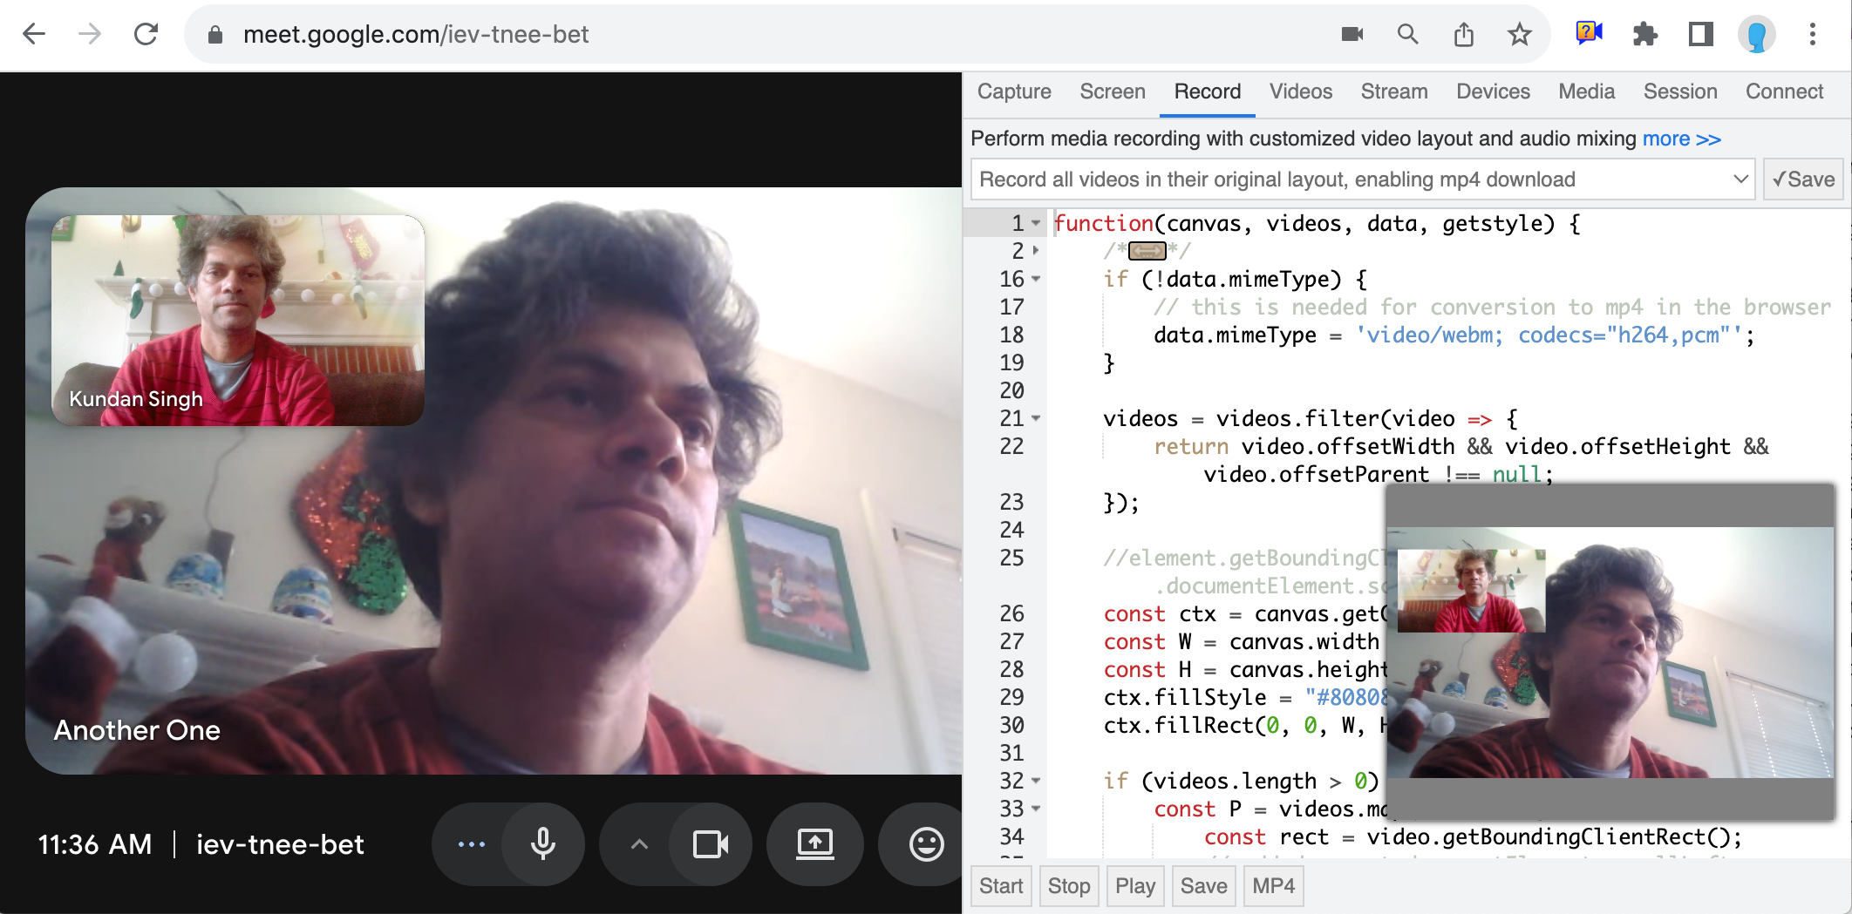The width and height of the screenshot is (1852, 914).
Task: Open more options in the Meet toolbar
Action: [471, 843]
